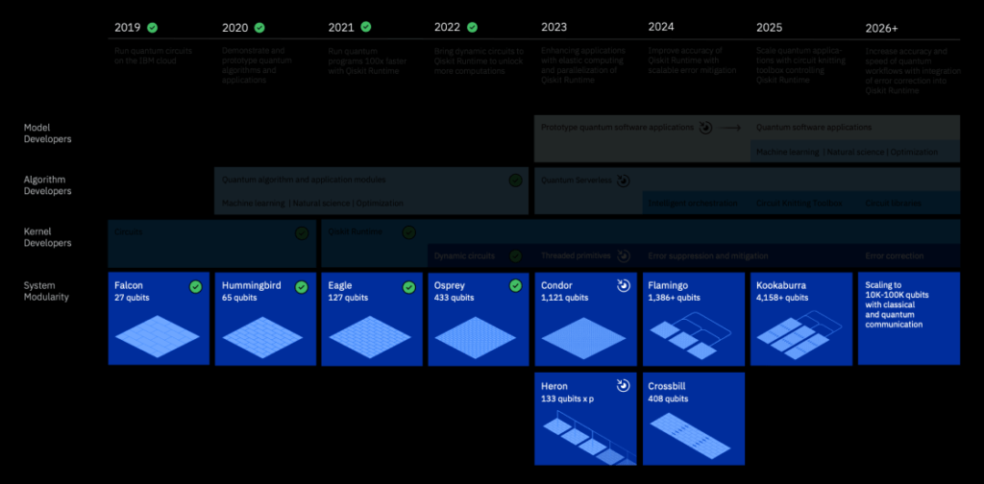Screen dimensions: 984x484
Task: Click the progress icon next to Threaded primitives
Action: pos(623,256)
